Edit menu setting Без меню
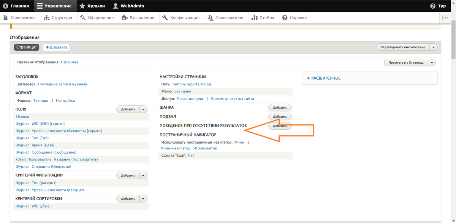This screenshot has height=223, width=456. pos(183,91)
